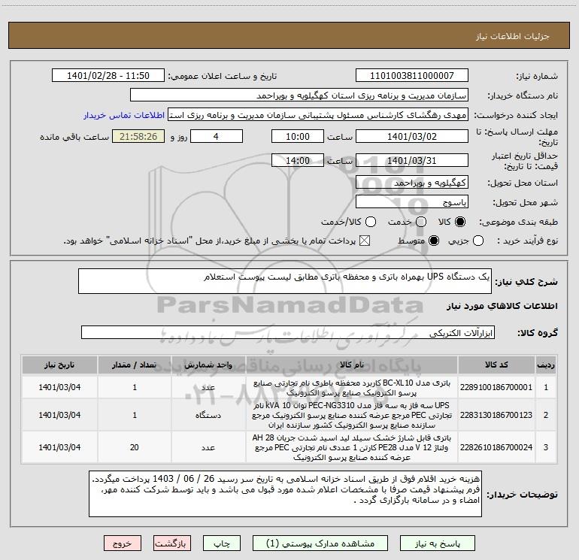Viewport: 579px width, 560px height.
Task: Click the تاریخ نیاز column header
Action: [59, 365]
